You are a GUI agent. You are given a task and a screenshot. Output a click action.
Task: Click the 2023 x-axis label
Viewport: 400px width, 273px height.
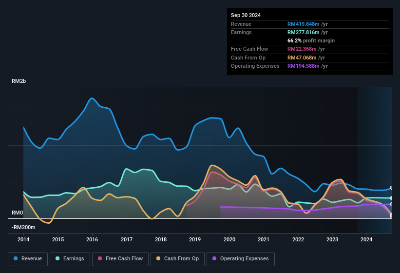332,239
